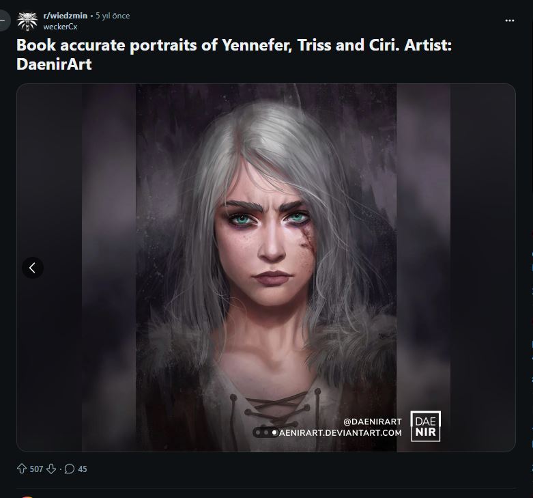Click the 45 comments count

pyautogui.click(x=83, y=469)
